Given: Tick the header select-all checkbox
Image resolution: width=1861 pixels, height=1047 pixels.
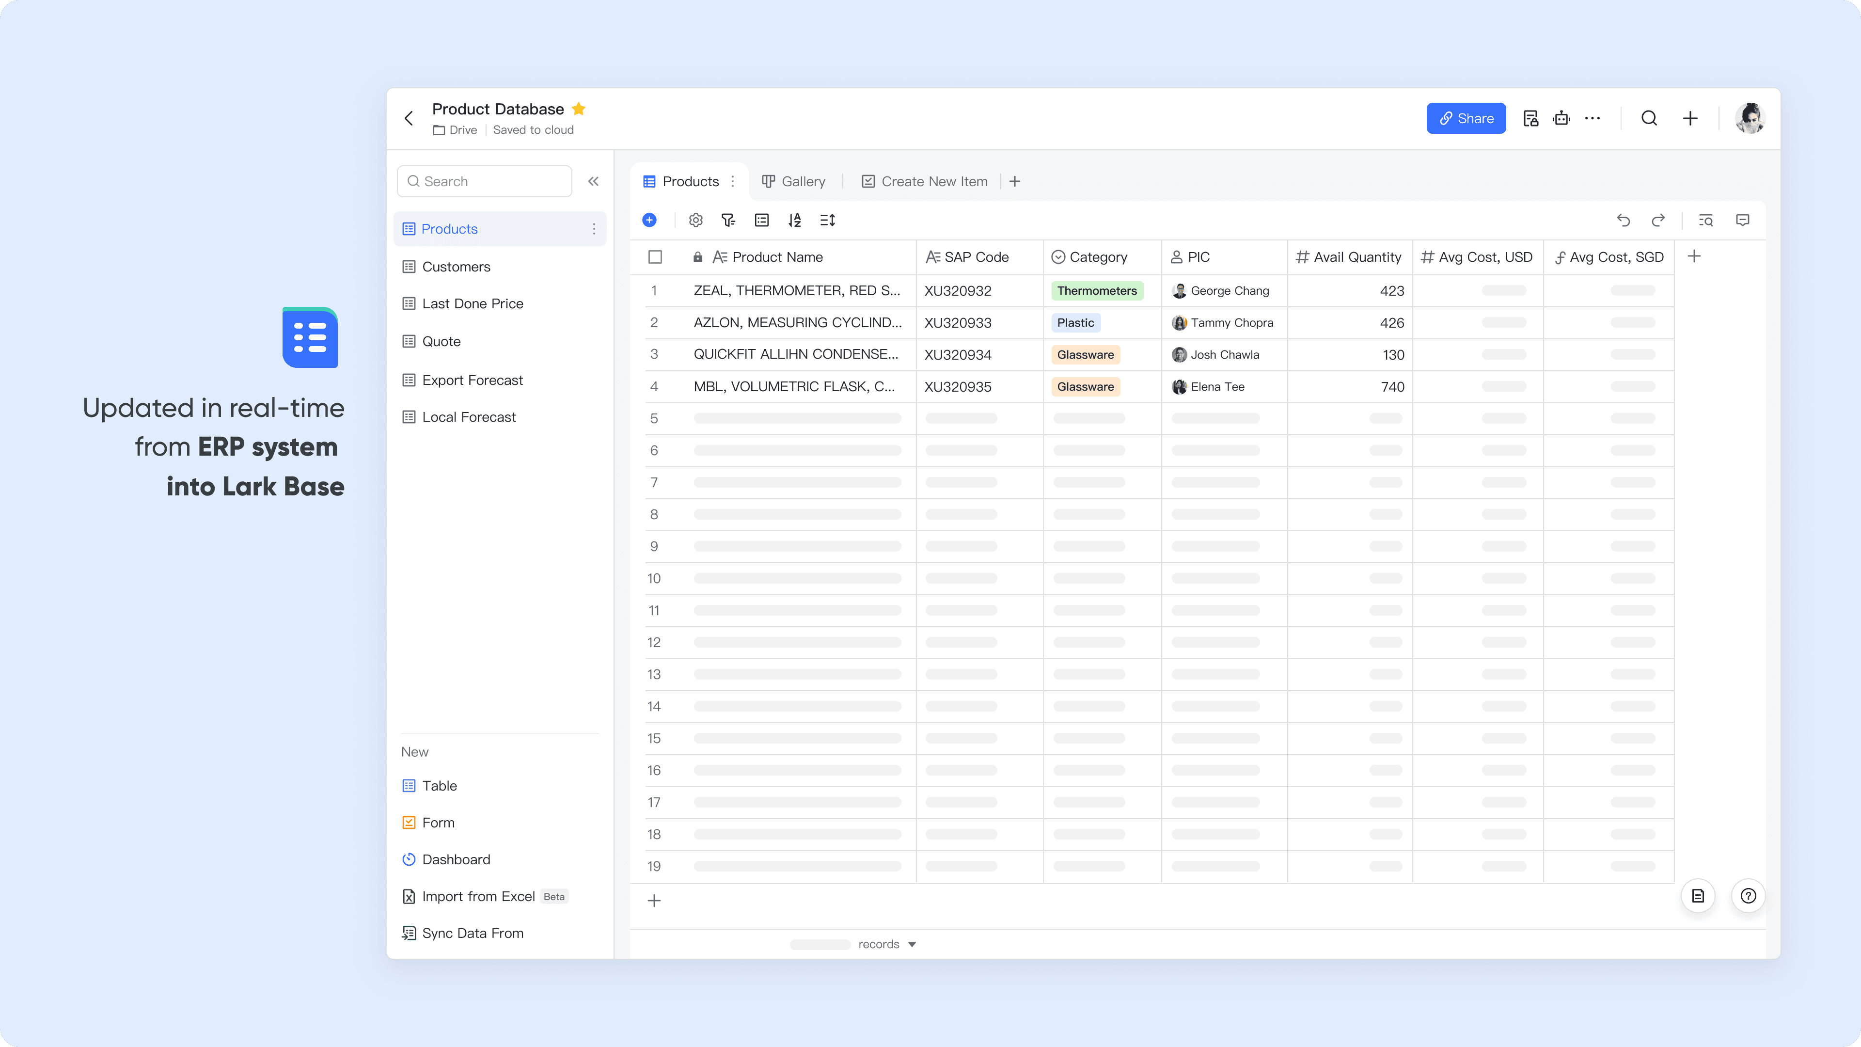Looking at the screenshot, I should point(655,256).
